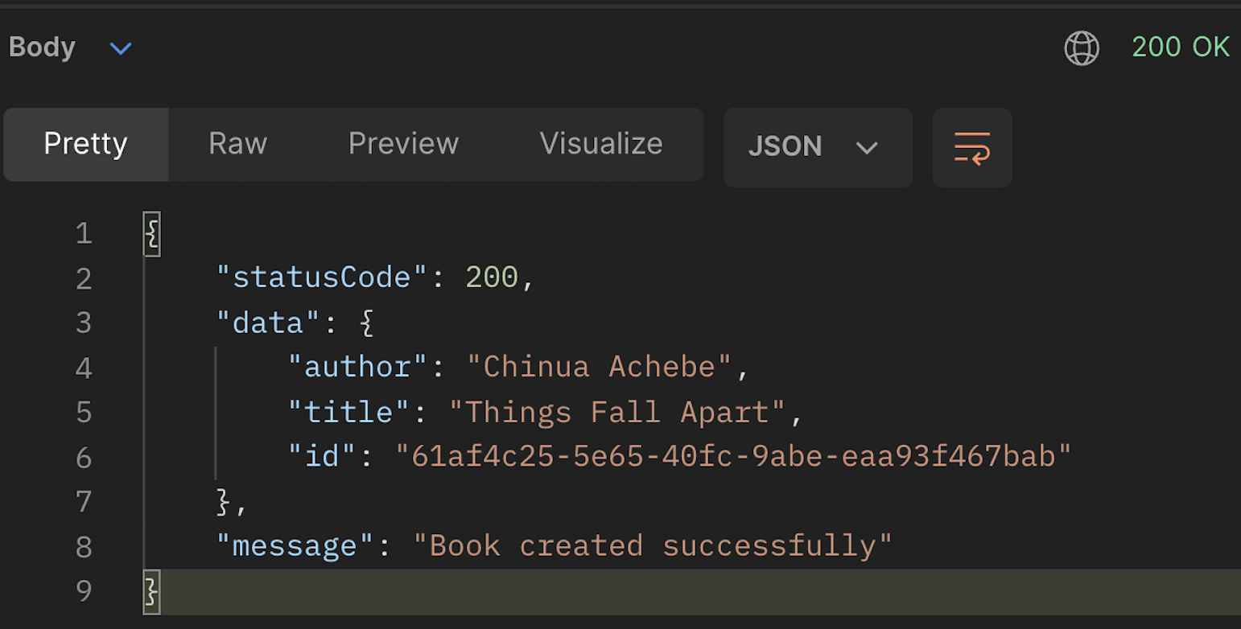Expand the JSON format dropdown

[818, 148]
